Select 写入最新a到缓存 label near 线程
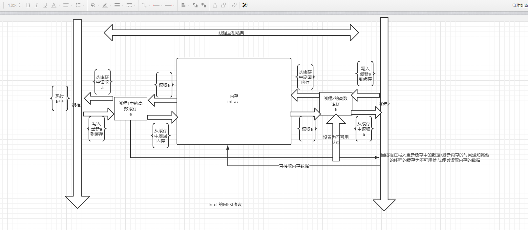 point(97,129)
